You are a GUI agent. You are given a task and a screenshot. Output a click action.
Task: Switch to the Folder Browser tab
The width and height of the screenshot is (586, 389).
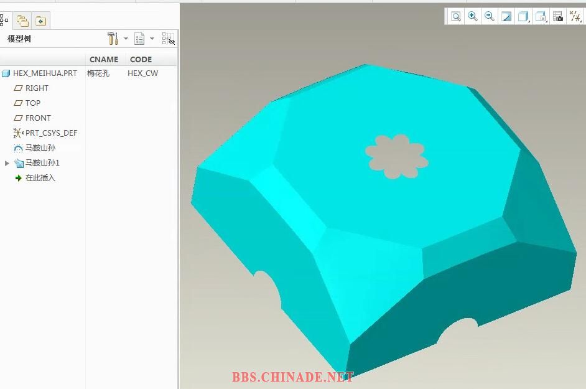pos(22,21)
